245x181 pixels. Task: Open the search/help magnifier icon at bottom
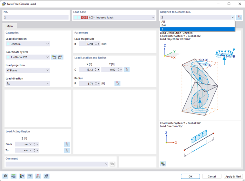tap(5, 176)
